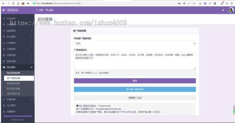Viewport: 235px width, 123px height.
Task: Open 后台首页 in the sidebar
Action: pos(18,18)
